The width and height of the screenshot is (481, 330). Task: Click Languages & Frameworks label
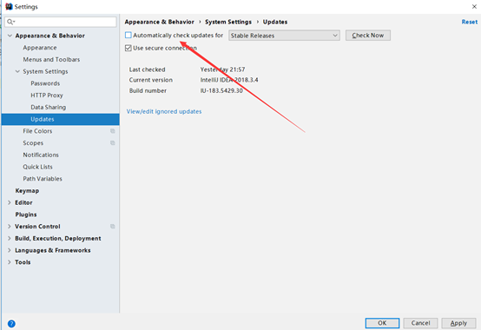coord(53,250)
